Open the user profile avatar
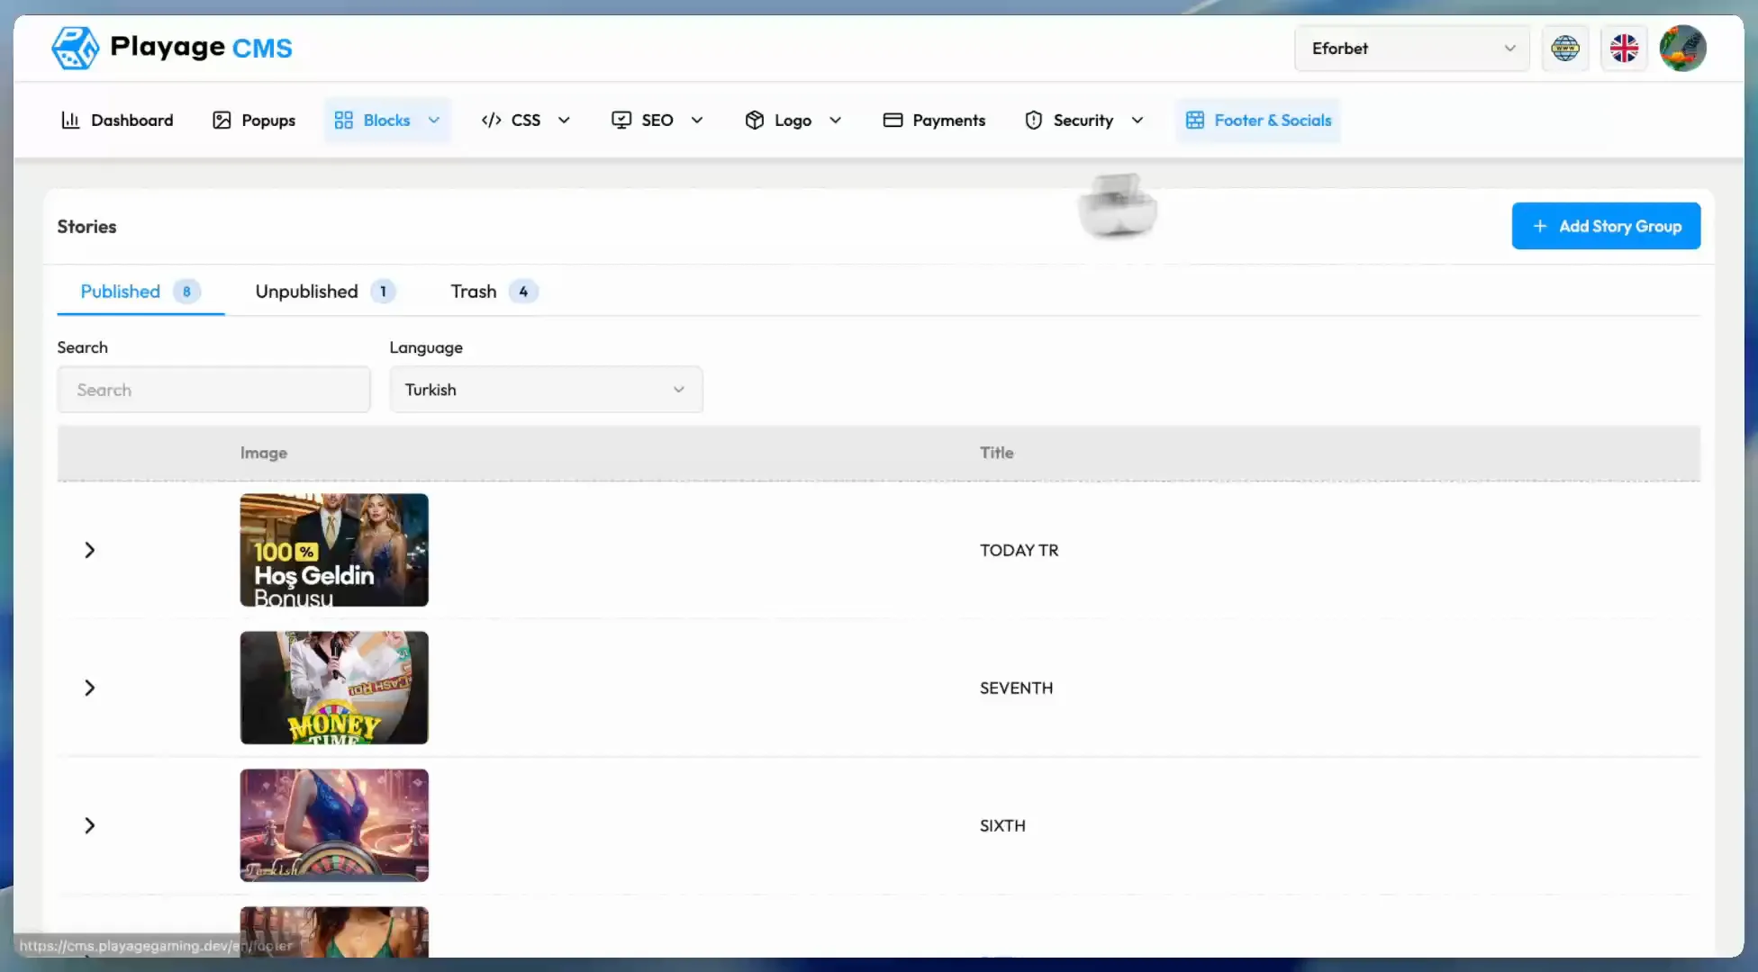This screenshot has height=972, width=1758. 1682,49
